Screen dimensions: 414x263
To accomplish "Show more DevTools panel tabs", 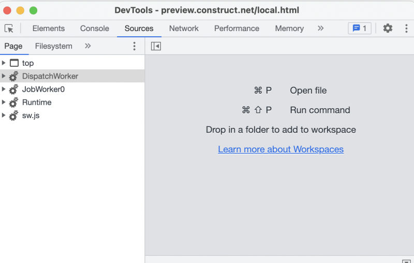I will pos(320,28).
